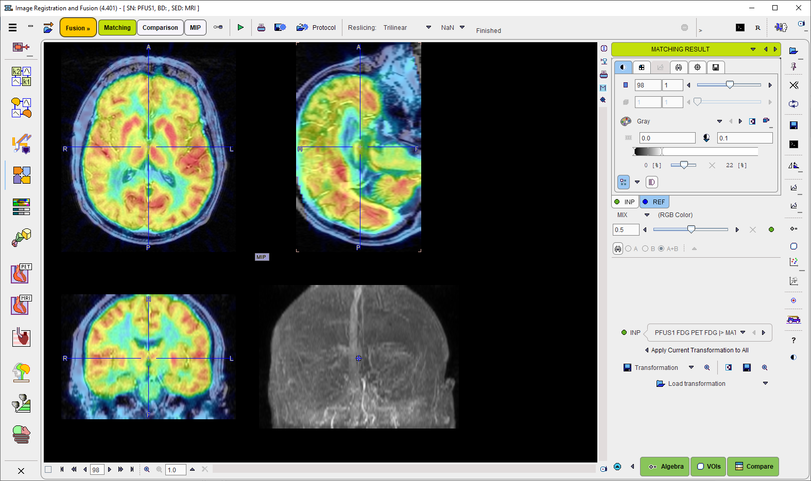Click the console terminal icon in top bar
811x481 pixels.
point(740,28)
